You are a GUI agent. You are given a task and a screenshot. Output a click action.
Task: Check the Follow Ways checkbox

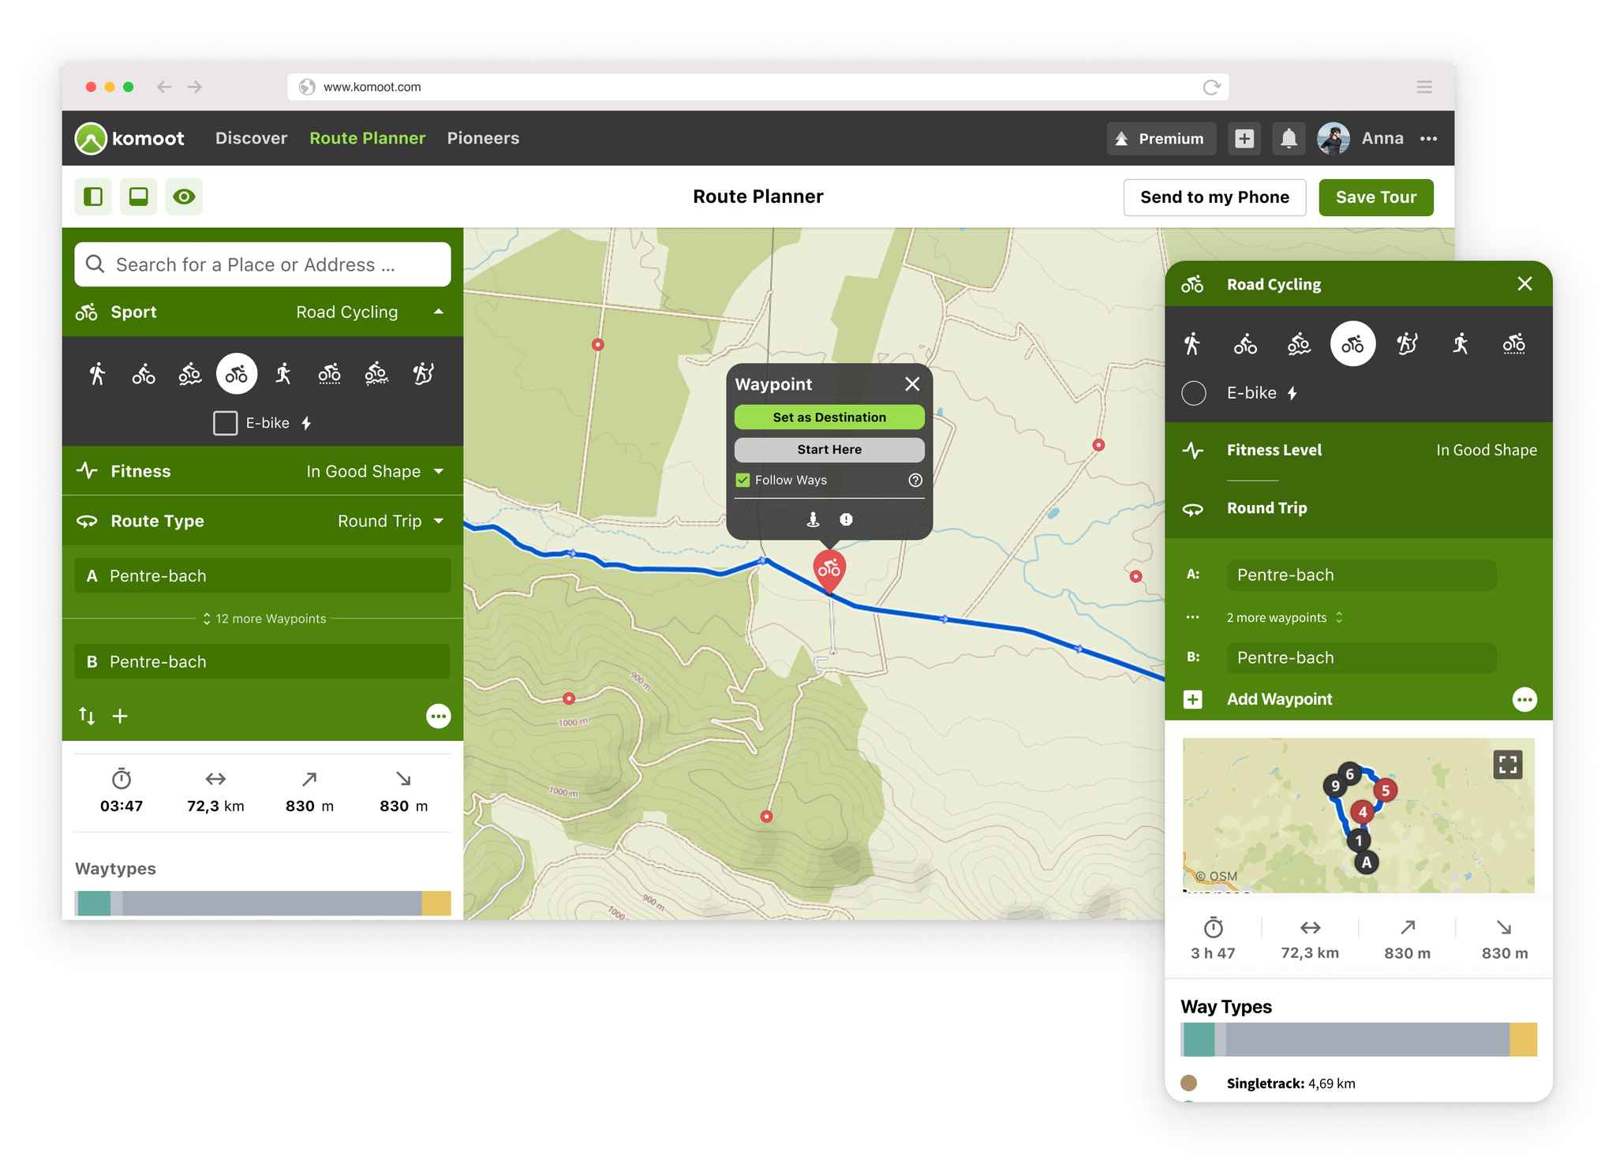coord(740,480)
